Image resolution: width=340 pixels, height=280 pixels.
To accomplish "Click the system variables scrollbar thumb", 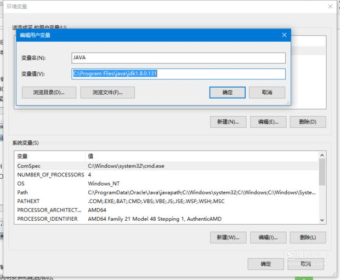I will click(x=322, y=172).
